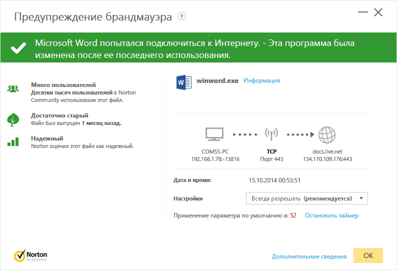The height and width of the screenshot is (270, 397).
Task: Click the Norton by Symantec logo
Action: (x=30, y=256)
